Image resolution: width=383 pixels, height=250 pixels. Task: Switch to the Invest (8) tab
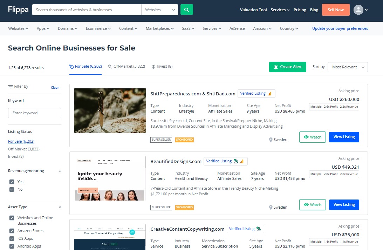[162, 67]
